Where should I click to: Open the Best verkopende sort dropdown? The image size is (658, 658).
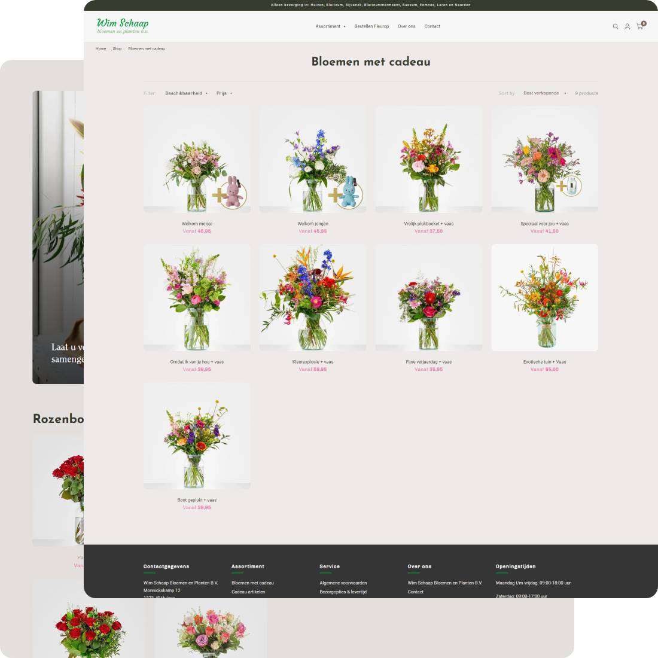tap(544, 93)
